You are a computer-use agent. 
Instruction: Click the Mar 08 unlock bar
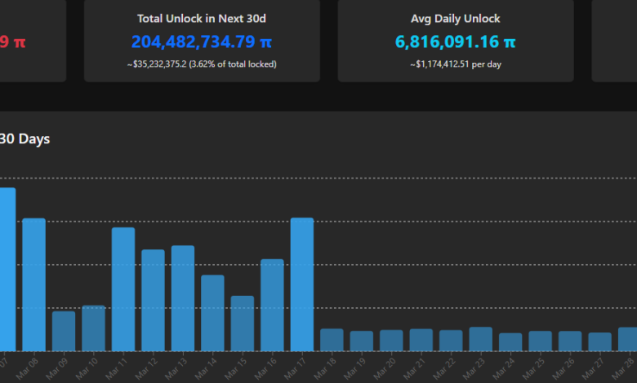(33, 284)
